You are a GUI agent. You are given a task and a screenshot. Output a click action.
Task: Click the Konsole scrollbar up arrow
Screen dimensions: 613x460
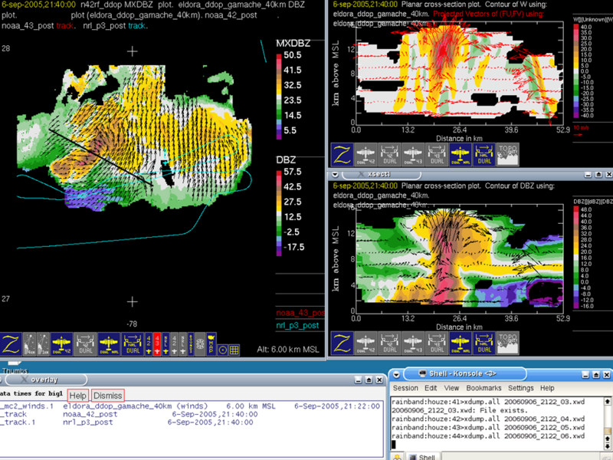[x=606, y=401]
